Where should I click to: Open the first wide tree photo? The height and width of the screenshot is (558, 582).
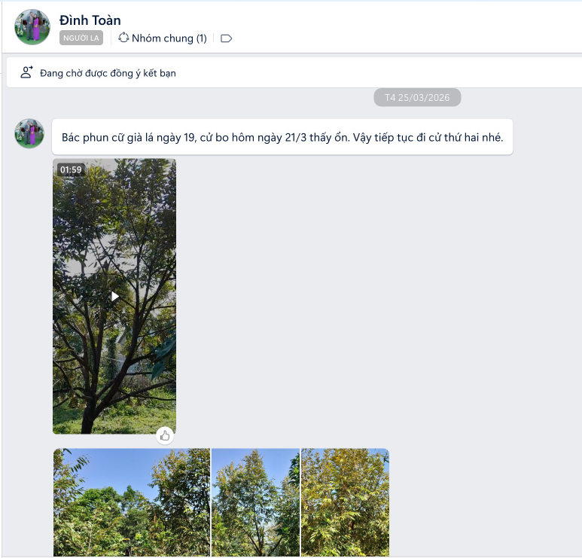(x=132, y=502)
